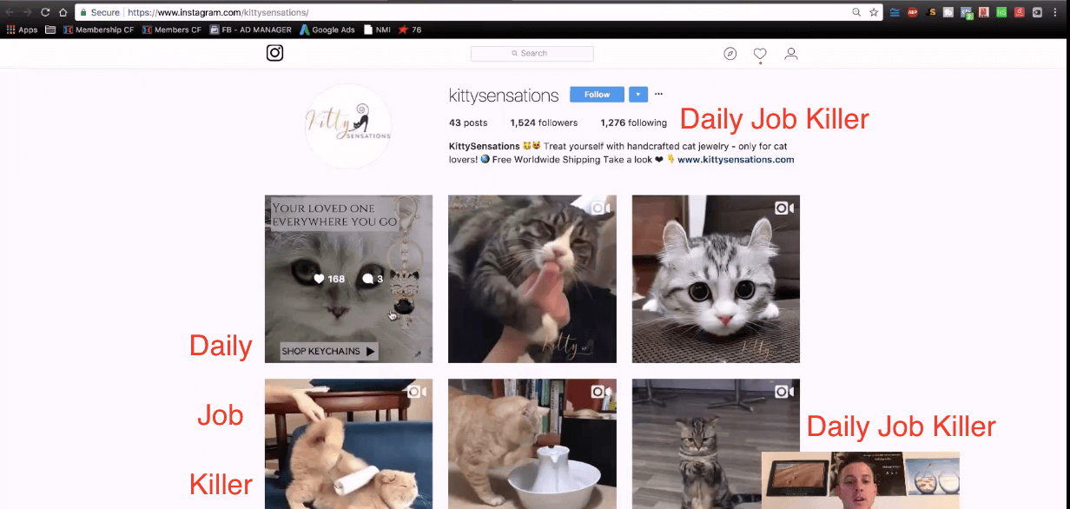Open the Apps grid shortcut
1070x509 pixels.
pos(23,30)
